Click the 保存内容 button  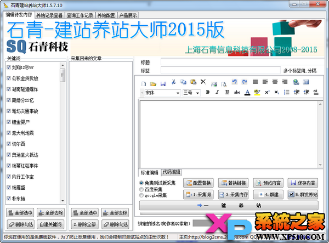[303, 183]
